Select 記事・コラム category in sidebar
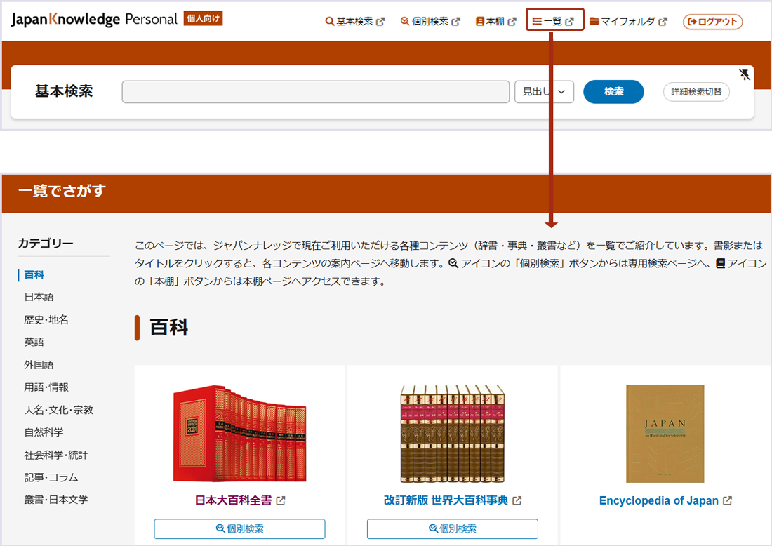772x546 pixels. 51,477
